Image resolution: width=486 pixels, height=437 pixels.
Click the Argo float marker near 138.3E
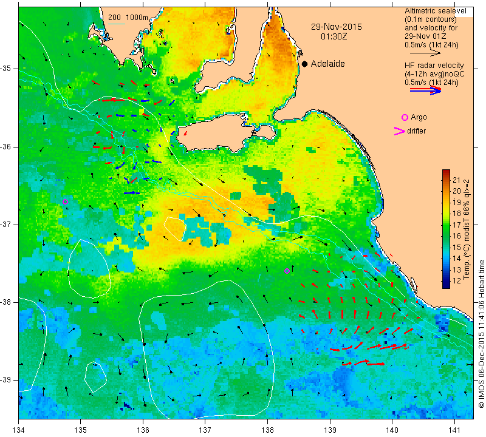pos(287,271)
